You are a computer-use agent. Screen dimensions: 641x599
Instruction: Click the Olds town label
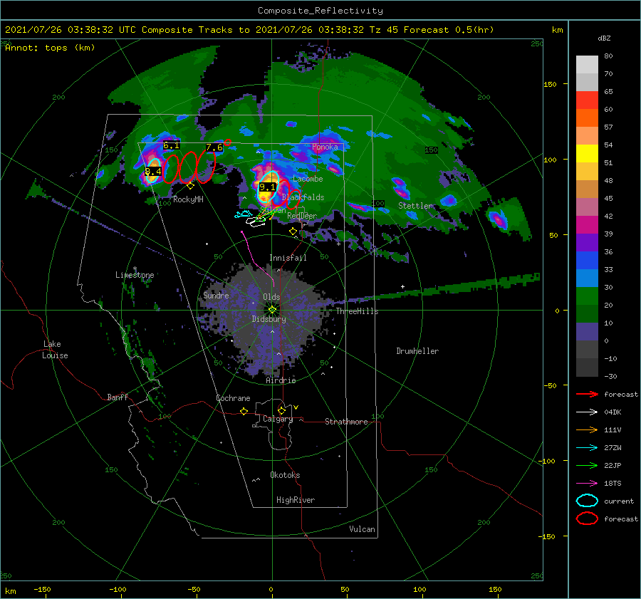tap(271, 297)
